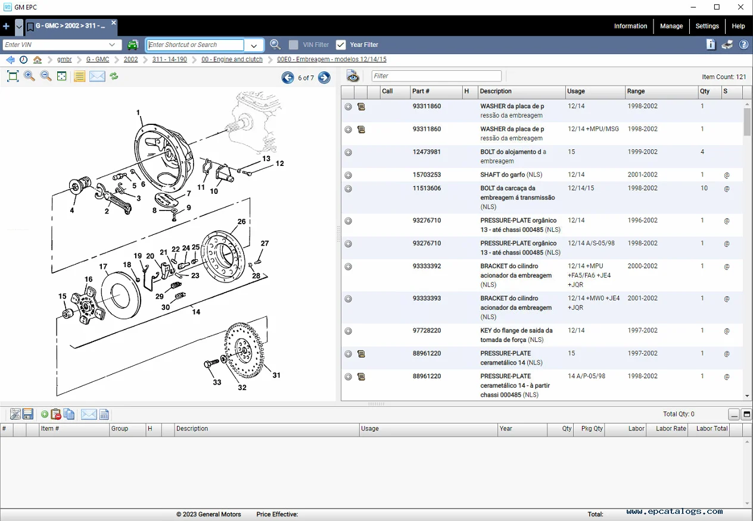
Task: Click the Enter VIN input field
Action: coord(55,45)
